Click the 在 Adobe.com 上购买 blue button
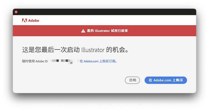The image size is (209, 110). 166,80
